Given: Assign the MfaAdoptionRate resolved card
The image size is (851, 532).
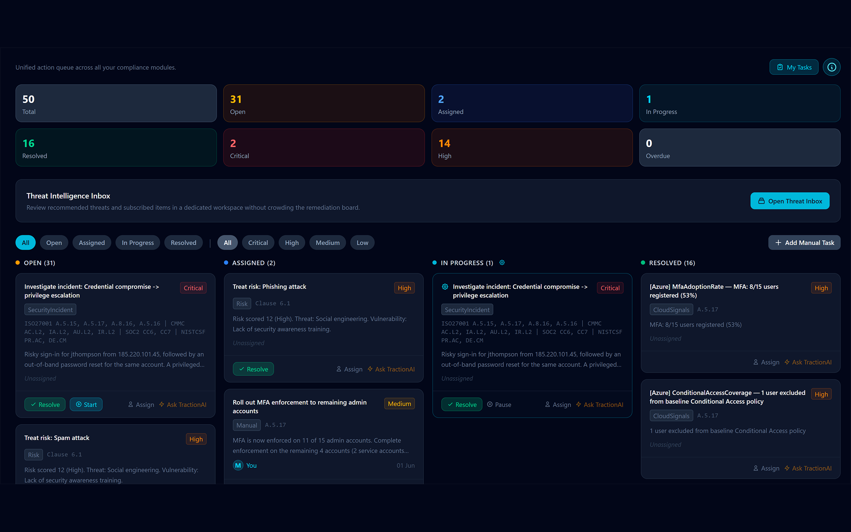Looking at the screenshot, I should pos(767,362).
